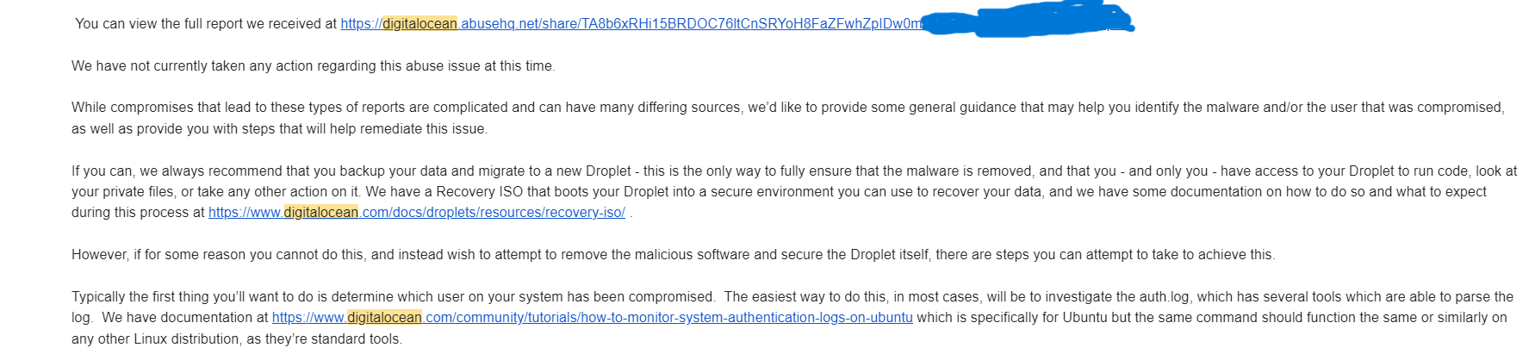The image size is (1535, 354).
Task: Click the sentence starting "However, if for some reason"
Action: pos(673,255)
